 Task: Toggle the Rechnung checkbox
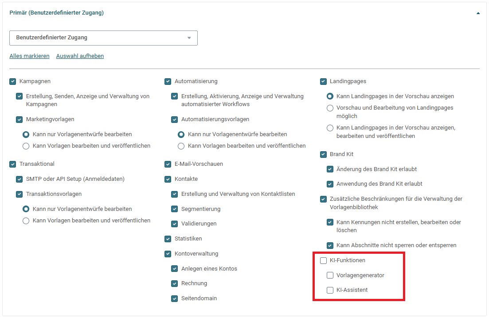coord(175,283)
